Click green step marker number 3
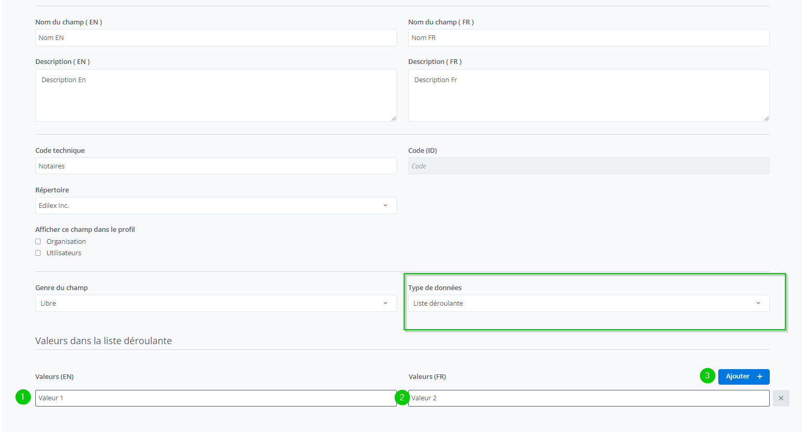This screenshot has width=802, height=432. (707, 375)
